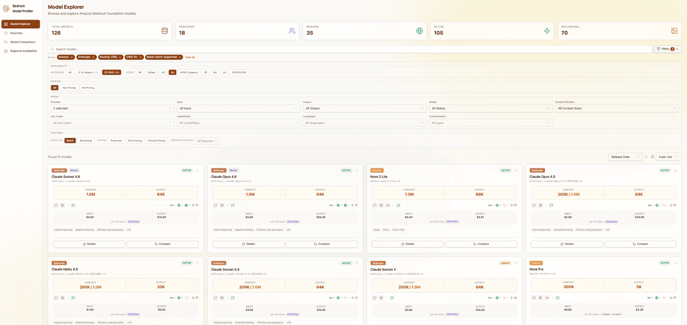The image size is (687, 325).
Task: Remove the Routing: CRIS filter chip
Action: (x=120, y=57)
